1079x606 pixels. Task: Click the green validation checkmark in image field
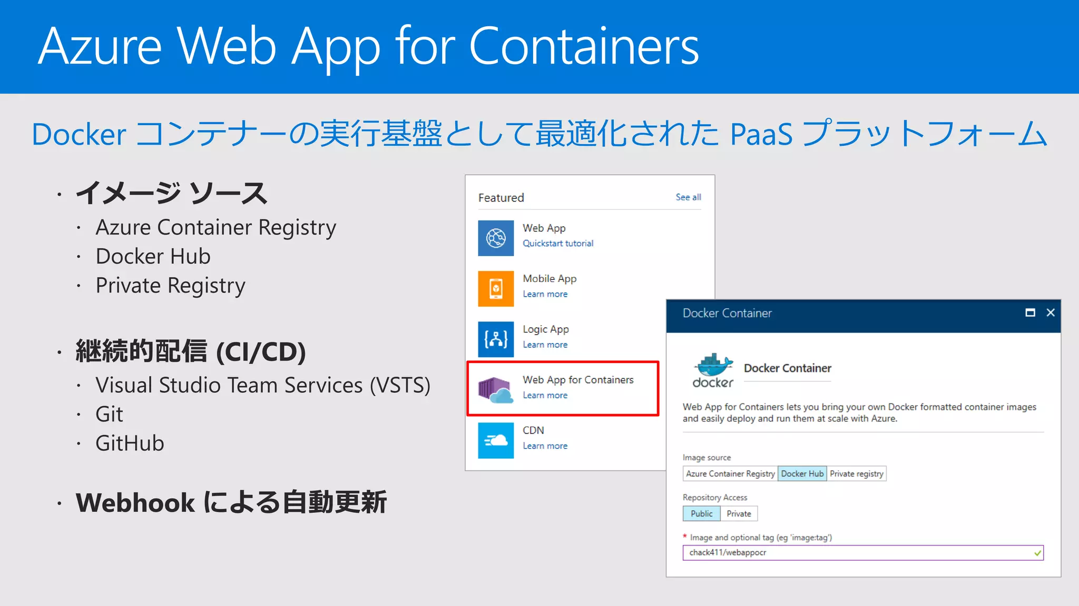(1037, 553)
